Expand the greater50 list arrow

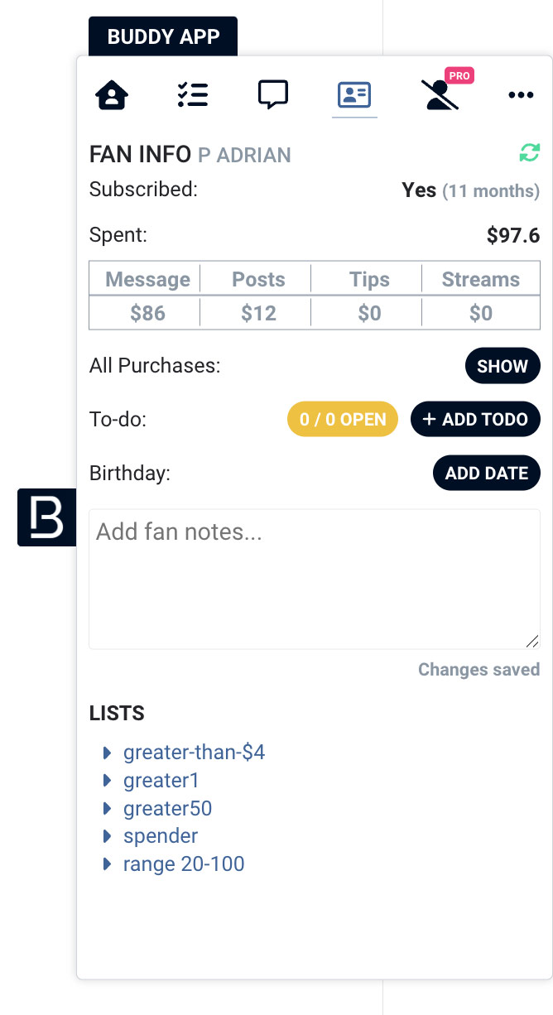tap(107, 809)
